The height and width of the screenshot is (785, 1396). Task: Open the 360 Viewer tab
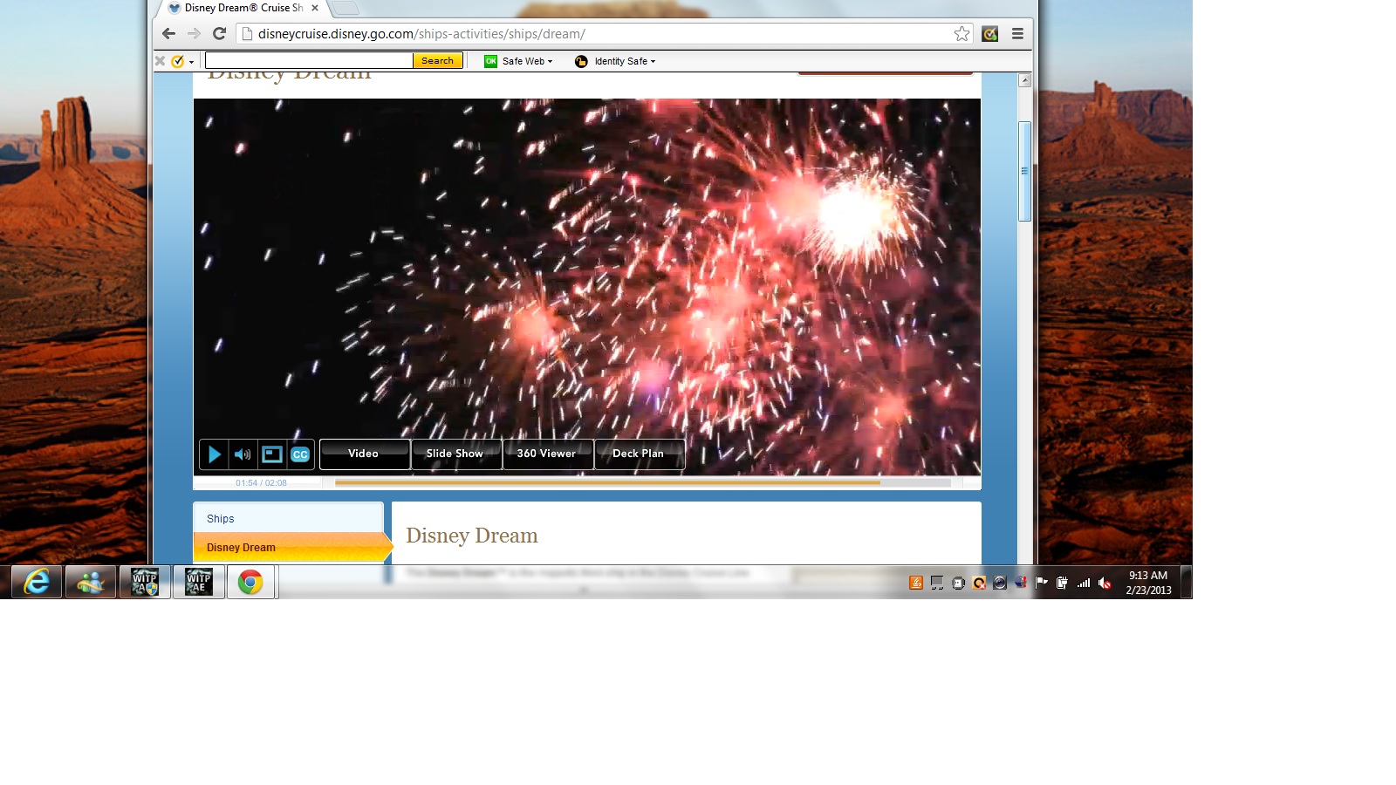click(x=547, y=454)
